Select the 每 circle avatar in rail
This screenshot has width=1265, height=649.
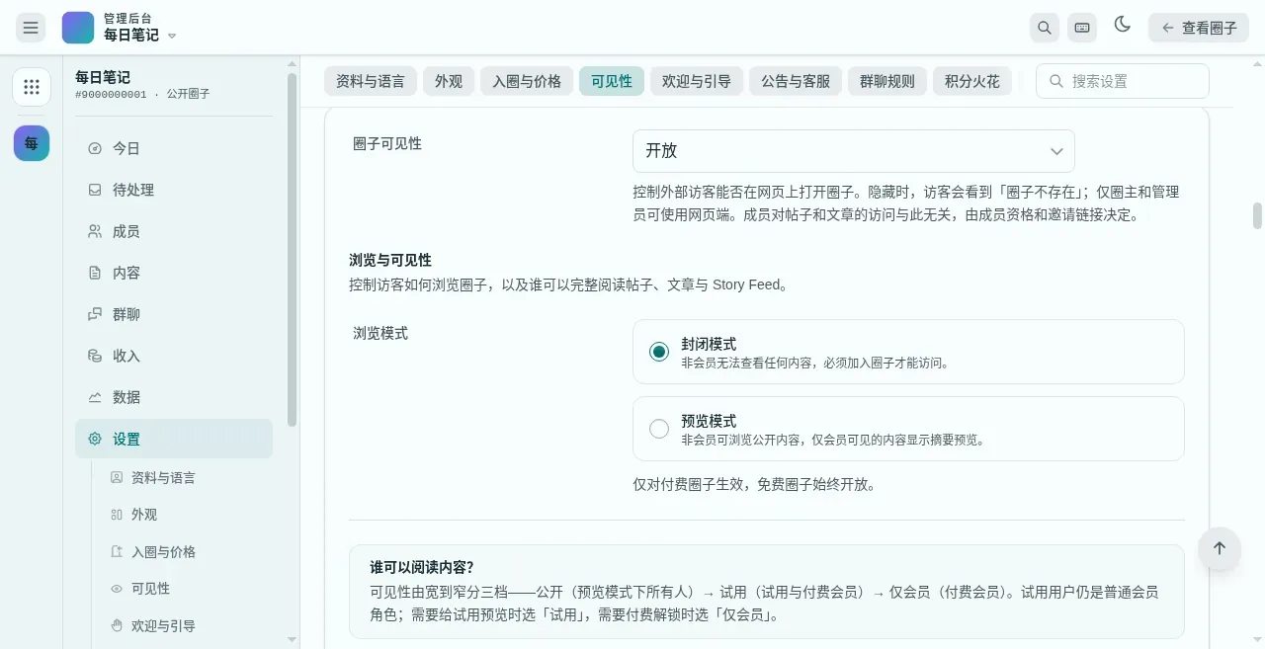pos(32,143)
